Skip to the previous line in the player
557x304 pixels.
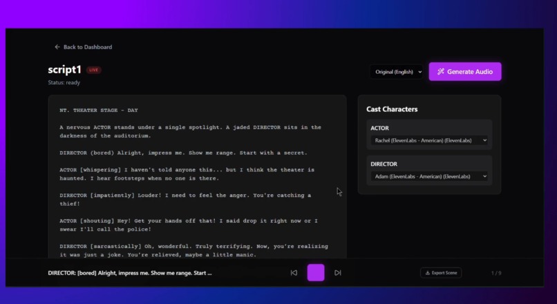pyautogui.click(x=294, y=273)
